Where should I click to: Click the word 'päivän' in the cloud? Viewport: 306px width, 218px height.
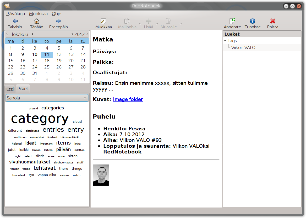63,150
